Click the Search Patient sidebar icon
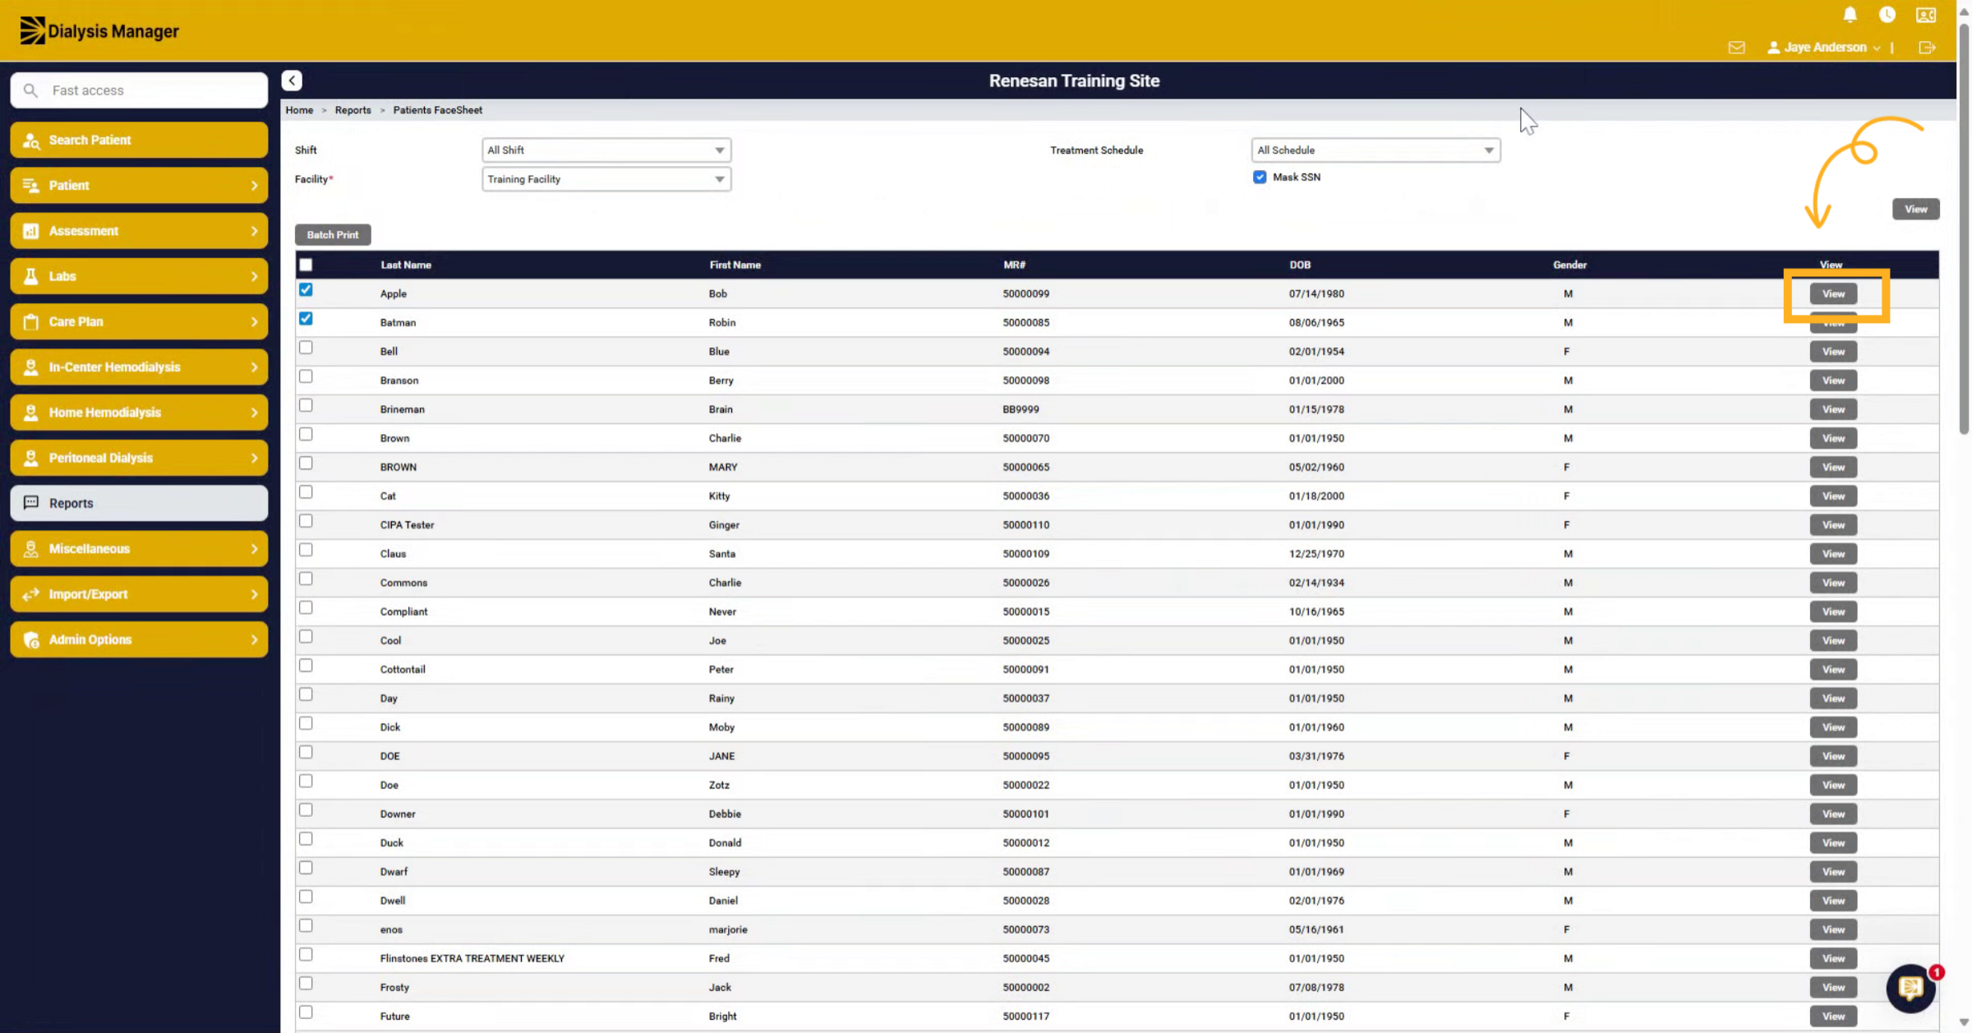Viewport: 1972px width, 1033px height. click(31, 141)
